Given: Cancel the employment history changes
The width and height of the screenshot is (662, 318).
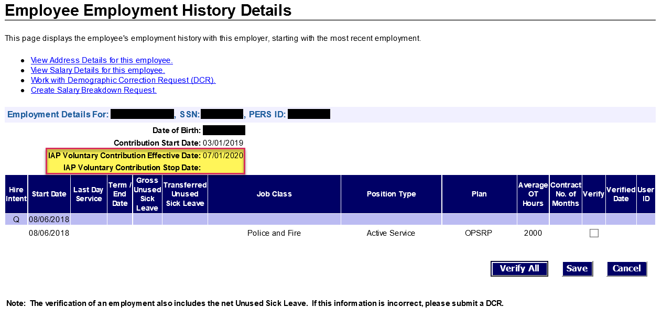Looking at the screenshot, I should pos(626,269).
